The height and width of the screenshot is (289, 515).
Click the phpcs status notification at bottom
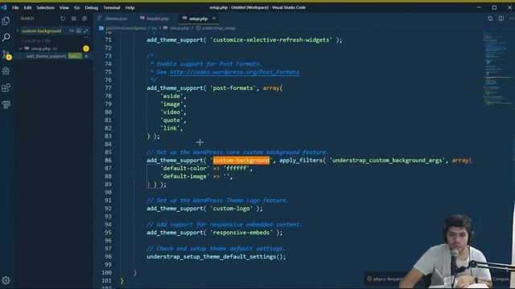(x=385, y=279)
